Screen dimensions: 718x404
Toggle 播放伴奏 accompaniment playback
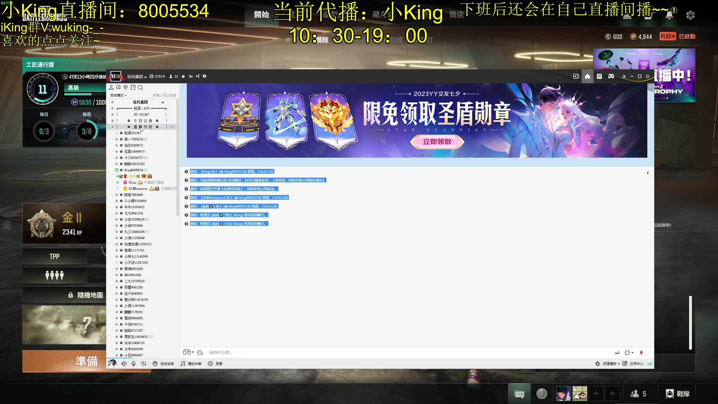coord(191,364)
